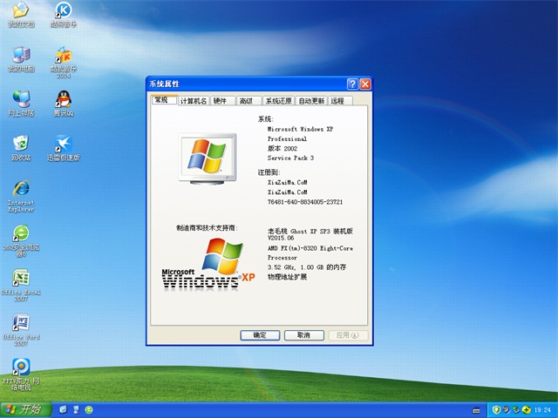
Task: Go to 自动更新 tab
Action: (311, 101)
